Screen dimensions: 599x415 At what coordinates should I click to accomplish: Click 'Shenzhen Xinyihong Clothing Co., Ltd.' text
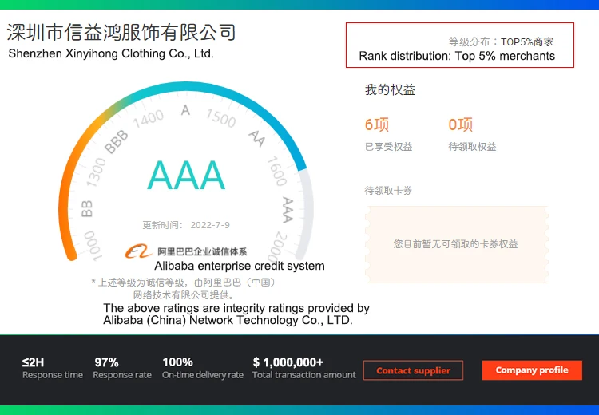(x=111, y=53)
